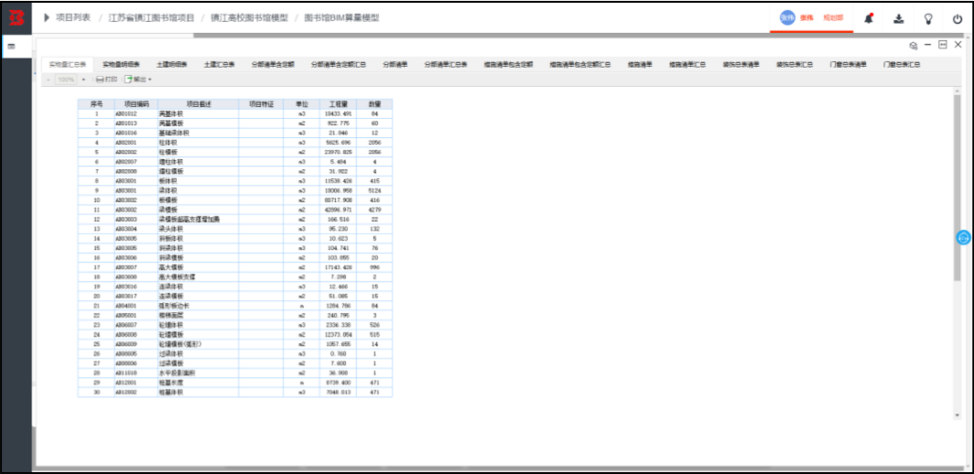974x474 pixels.
Task: Open the notification bell
Action: click(x=869, y=18)
